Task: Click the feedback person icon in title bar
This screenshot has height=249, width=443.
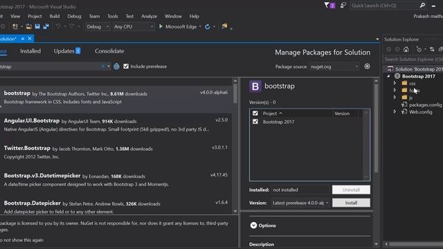Action: [343, 5]
